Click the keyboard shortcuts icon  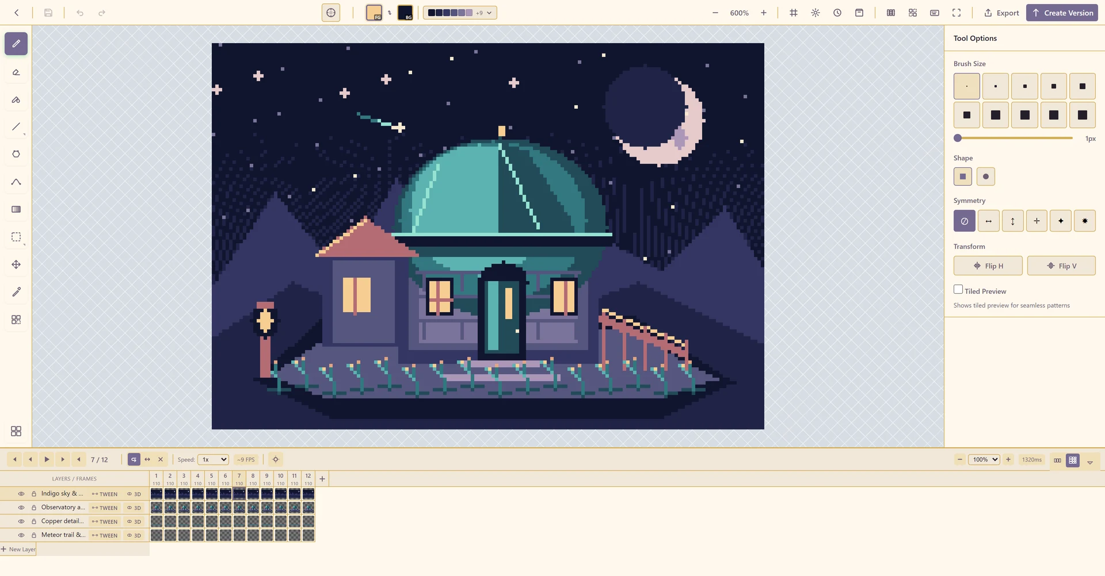click(935, 13)
